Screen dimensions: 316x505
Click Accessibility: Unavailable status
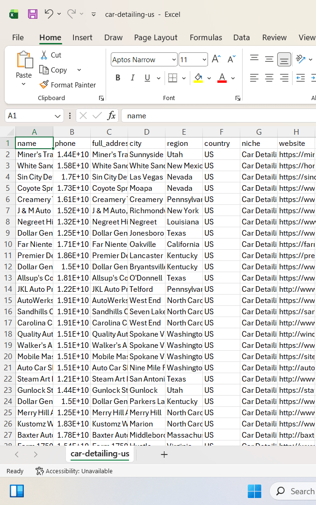[x=74, y=471]
